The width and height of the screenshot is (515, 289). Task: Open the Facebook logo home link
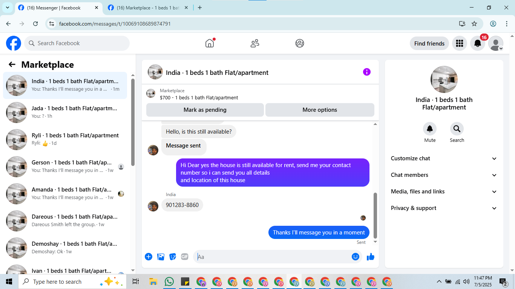point(14,43)
